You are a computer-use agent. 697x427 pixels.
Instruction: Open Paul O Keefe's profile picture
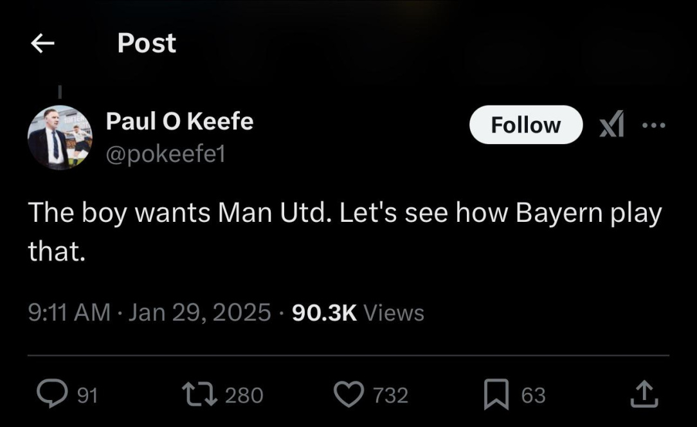(60, 137)
